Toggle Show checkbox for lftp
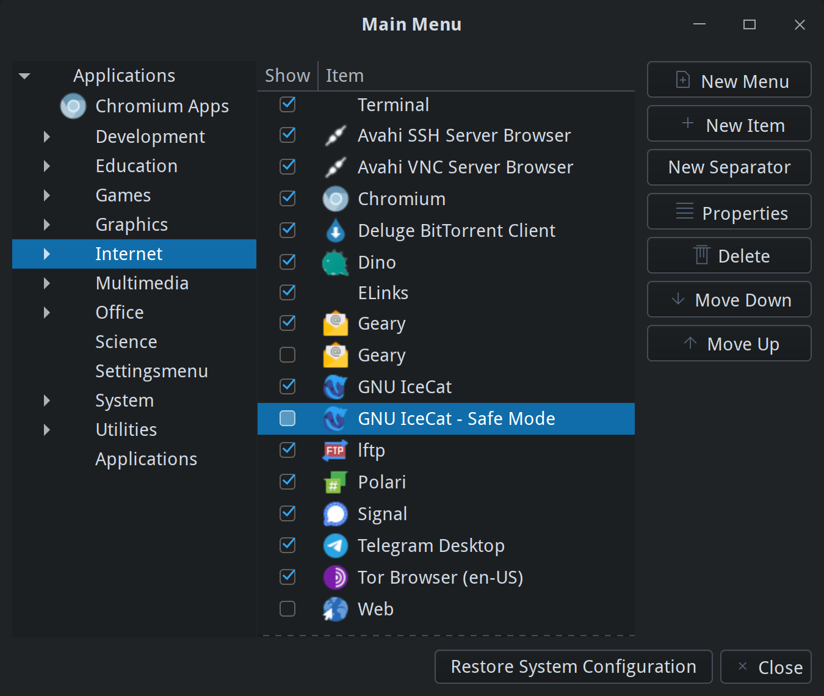The image size is (824, 696). pos(287,450)
